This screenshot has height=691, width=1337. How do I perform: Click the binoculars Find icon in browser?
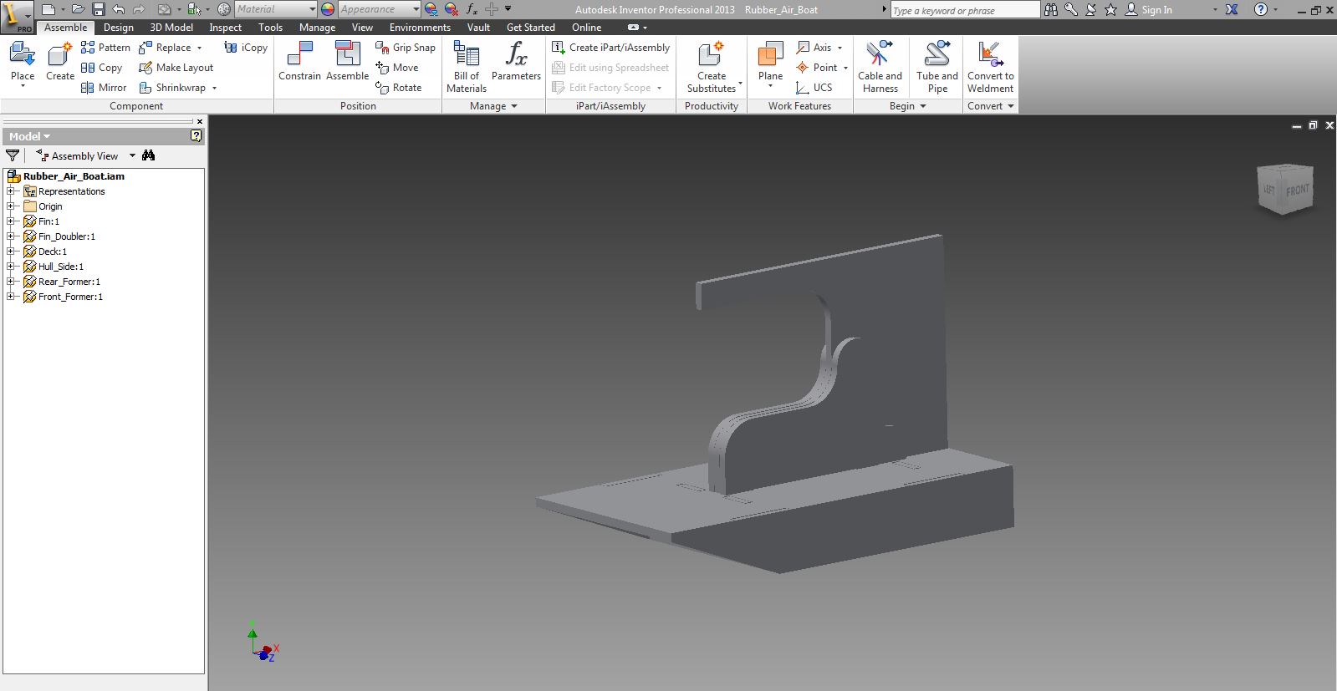pyautogui.click(x=149, y=155)
